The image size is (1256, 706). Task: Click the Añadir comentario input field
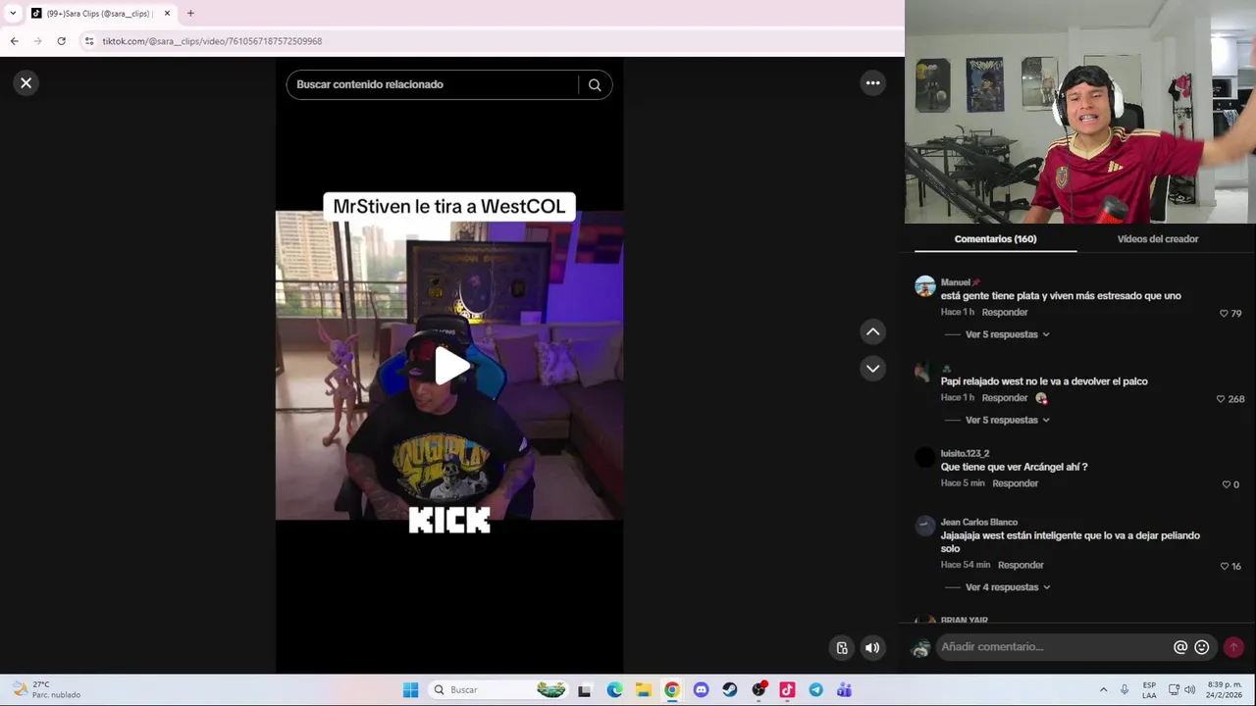click(1053, 647)
